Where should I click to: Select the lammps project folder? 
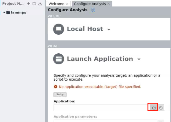pos(16,12)
